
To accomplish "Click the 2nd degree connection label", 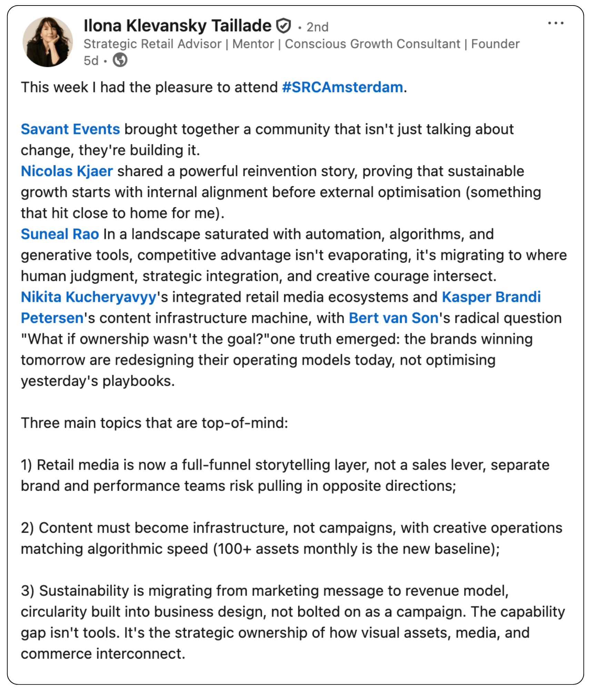I will click(x=317, y=27).
